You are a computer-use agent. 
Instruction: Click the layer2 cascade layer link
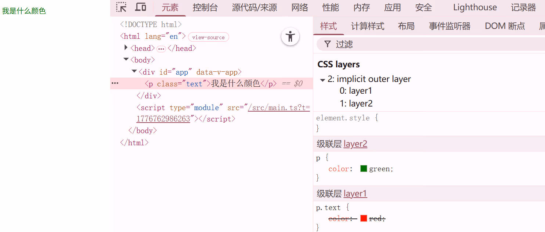coord(355,144)
